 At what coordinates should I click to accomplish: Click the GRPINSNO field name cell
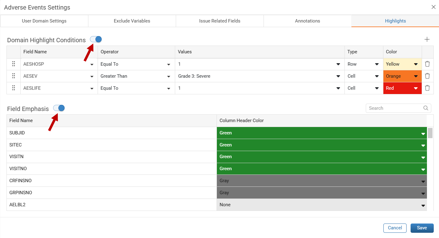[112, 193]
